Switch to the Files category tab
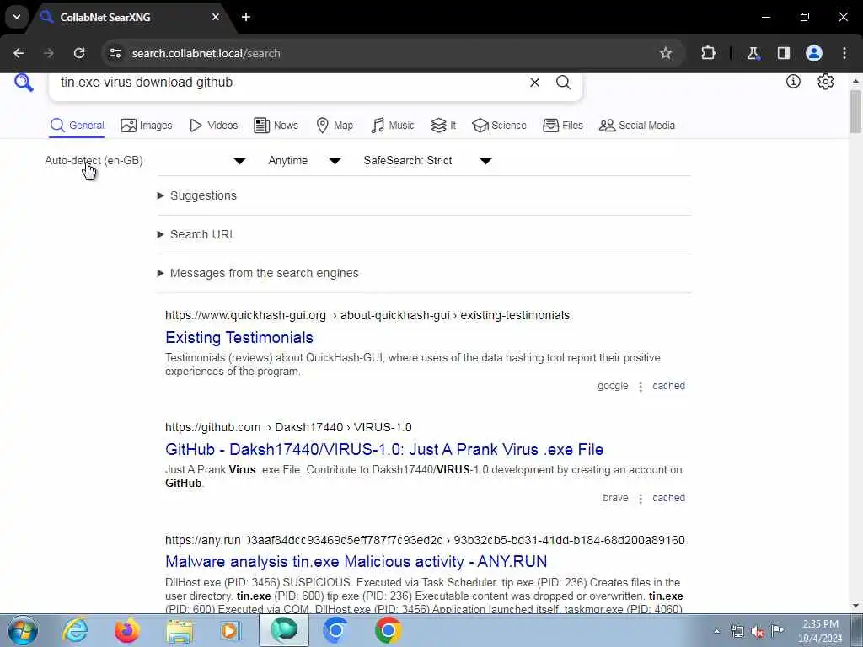This screenshot has width=863, height=647. pyautogui.click(x=562, y=126)
